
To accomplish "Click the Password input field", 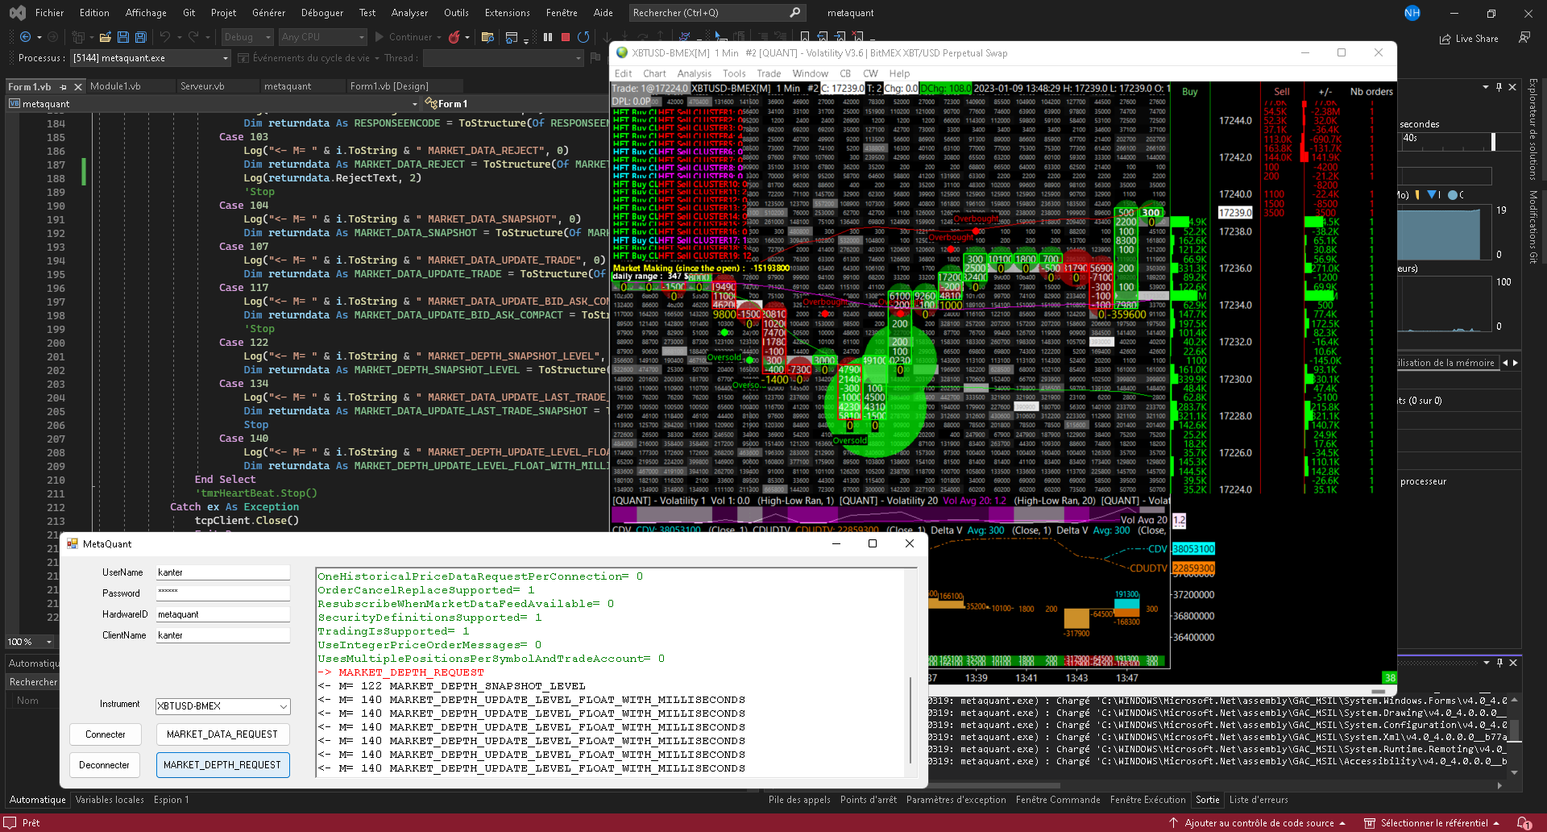I will (x=223, y=593).
